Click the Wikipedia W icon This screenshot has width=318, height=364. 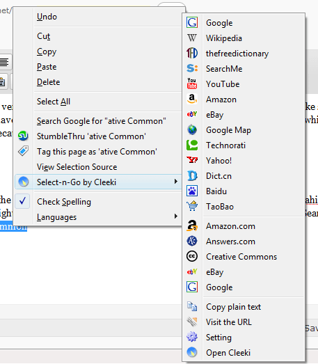192,38
